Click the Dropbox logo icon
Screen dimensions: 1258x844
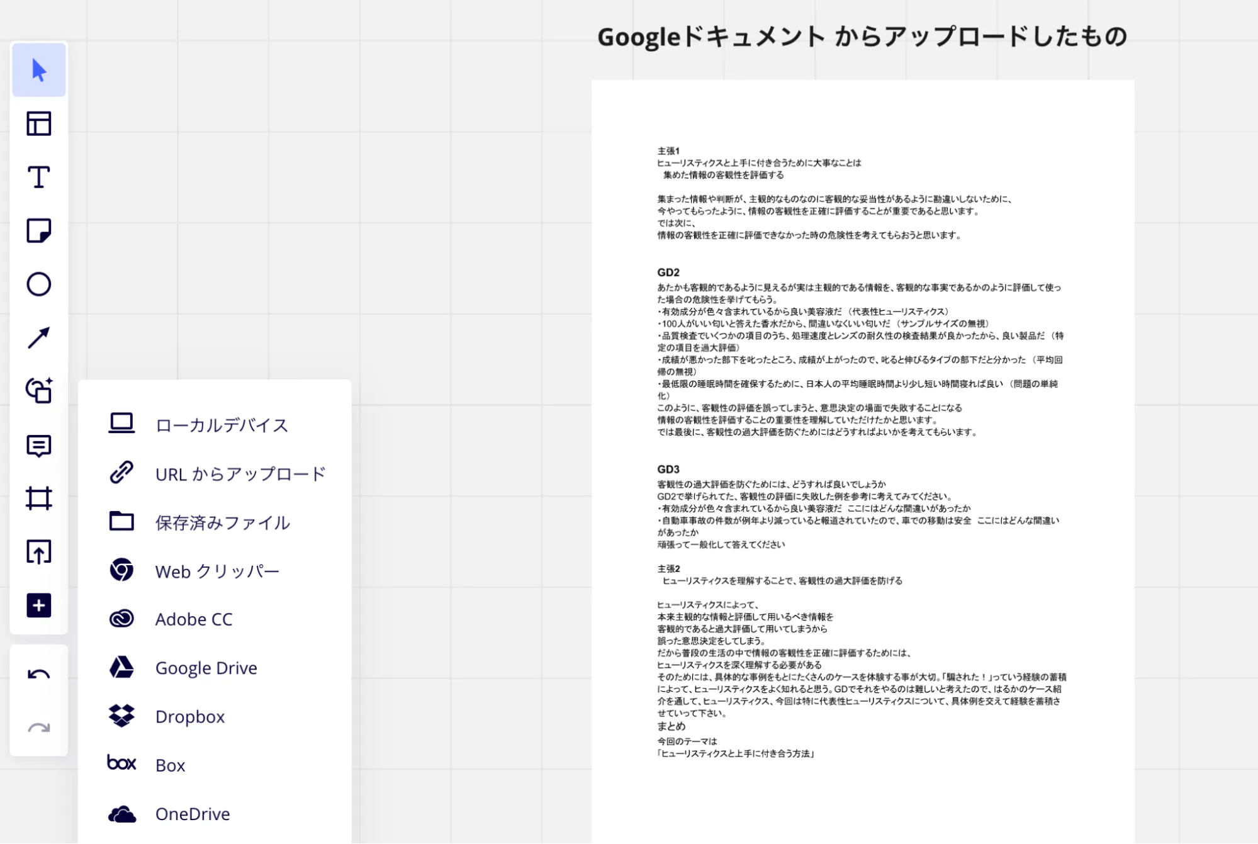pos(121,716)
